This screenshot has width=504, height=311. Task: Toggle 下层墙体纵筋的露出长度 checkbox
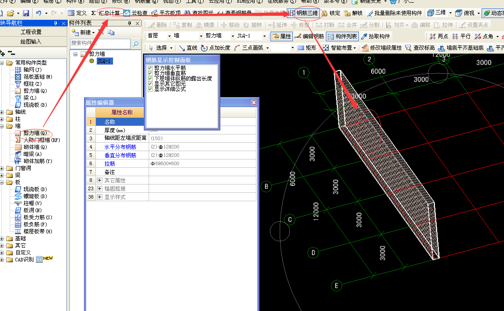click(150, 79)
